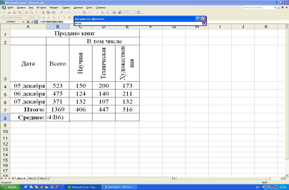The width and height of the screenshot is (289, 190).
Task: Open the Данные menu
Action: click(x=78, y=7)
